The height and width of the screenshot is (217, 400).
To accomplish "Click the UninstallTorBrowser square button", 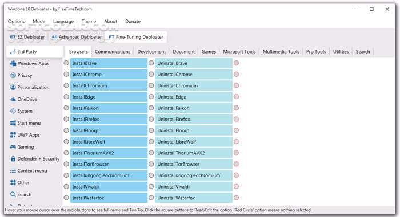I will 194,164.
